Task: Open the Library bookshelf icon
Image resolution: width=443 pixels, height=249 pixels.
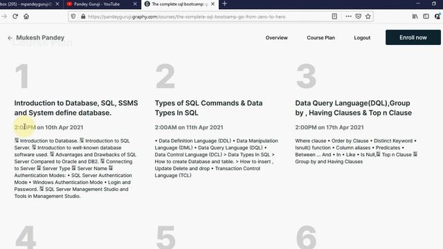Action: click(415, 17)
